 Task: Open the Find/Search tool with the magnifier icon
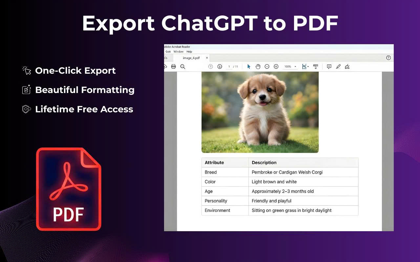[x=183, y=66]
